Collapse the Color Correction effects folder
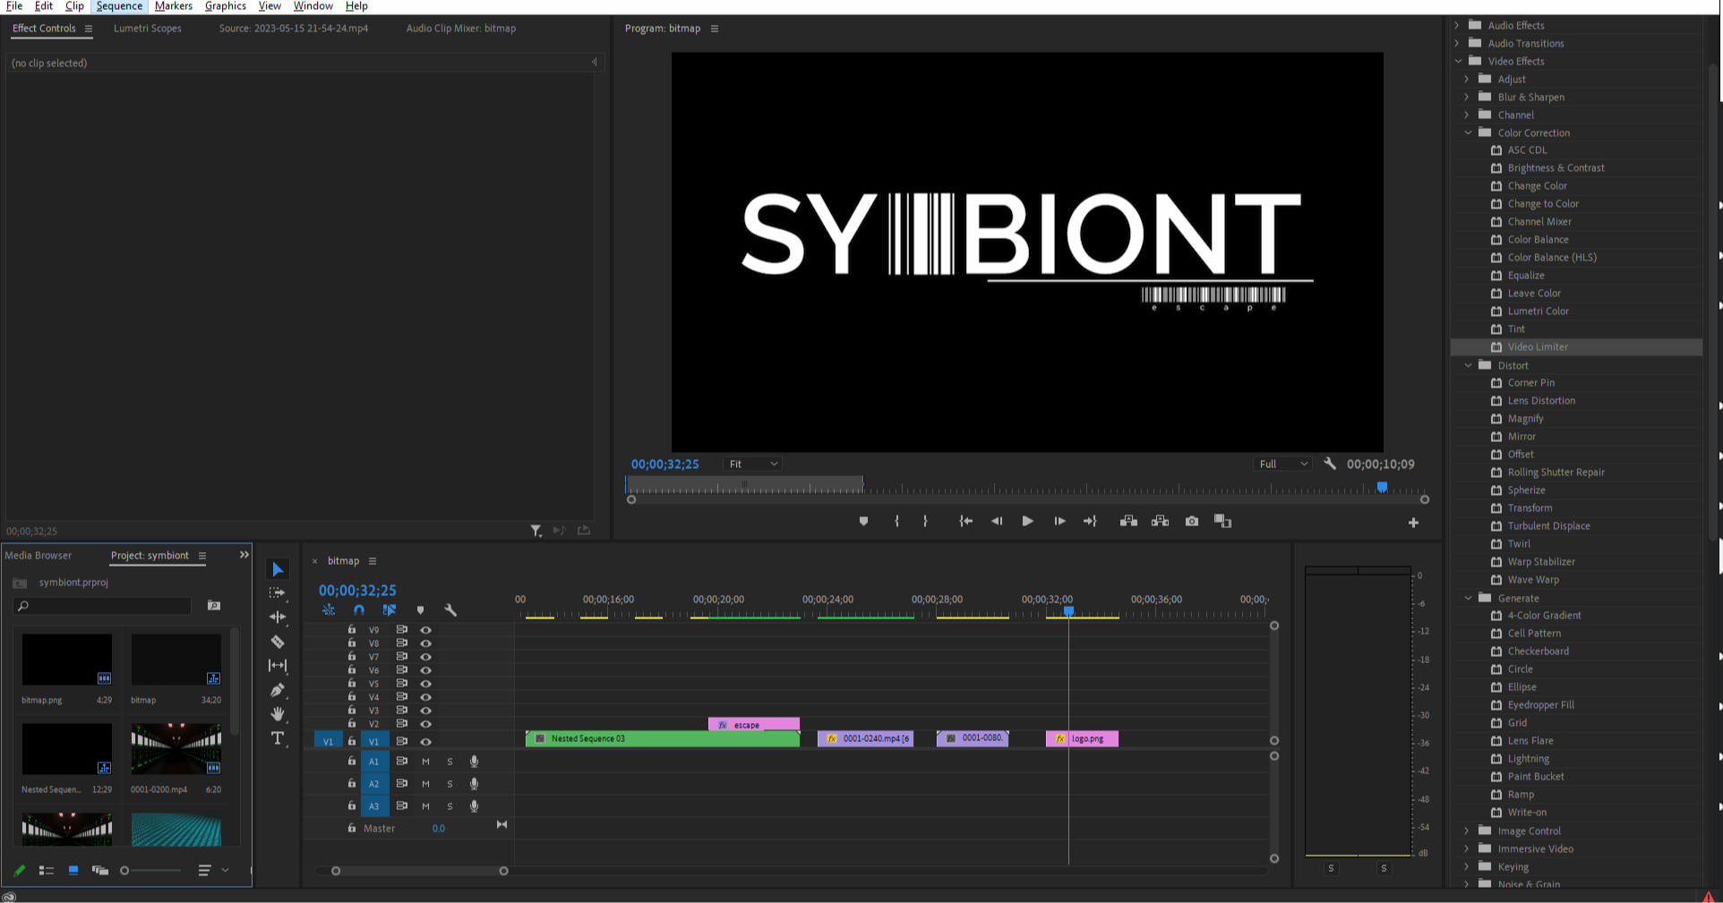The width and height of the screenshot is (1723, 903). [x=1468, y=132]
